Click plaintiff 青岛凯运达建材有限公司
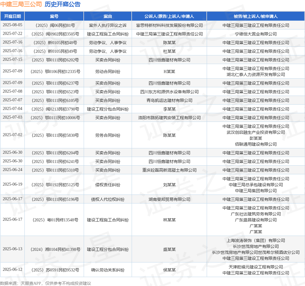This screenshot has width=305, height=286. [x=169, y=100]
